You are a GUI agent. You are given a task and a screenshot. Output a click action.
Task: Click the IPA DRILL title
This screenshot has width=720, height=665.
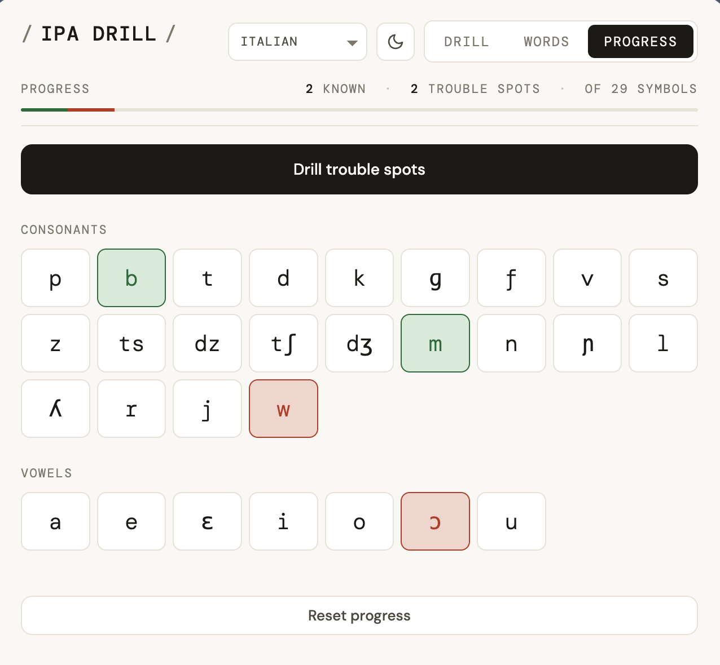99,34
